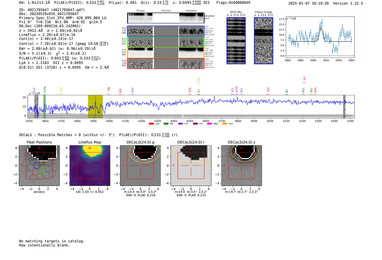Open the DECaLS(24.0) z cutout
Image resolution: width=382 pixels, height=260 pixels.
coord(241,166)
